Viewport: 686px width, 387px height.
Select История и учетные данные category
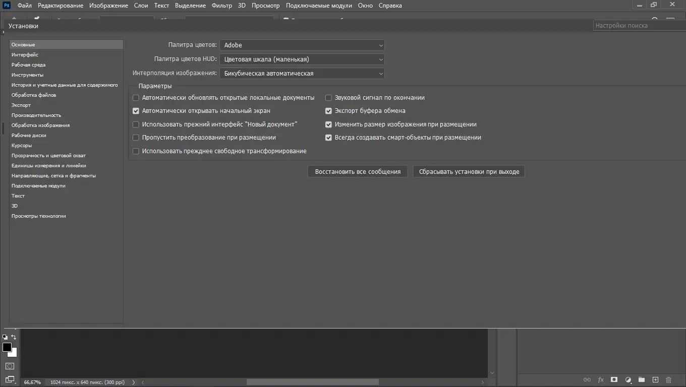click(66, 85)
